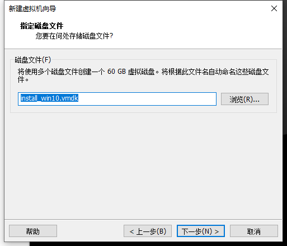Place cursor in empty part of disk file field
287x246 pixels.
(147, 99)
